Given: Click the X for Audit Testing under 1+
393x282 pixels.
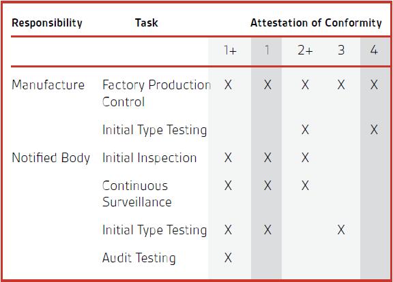Looking at the screenshot, I should pyautogui.click(x=228, y=257).
